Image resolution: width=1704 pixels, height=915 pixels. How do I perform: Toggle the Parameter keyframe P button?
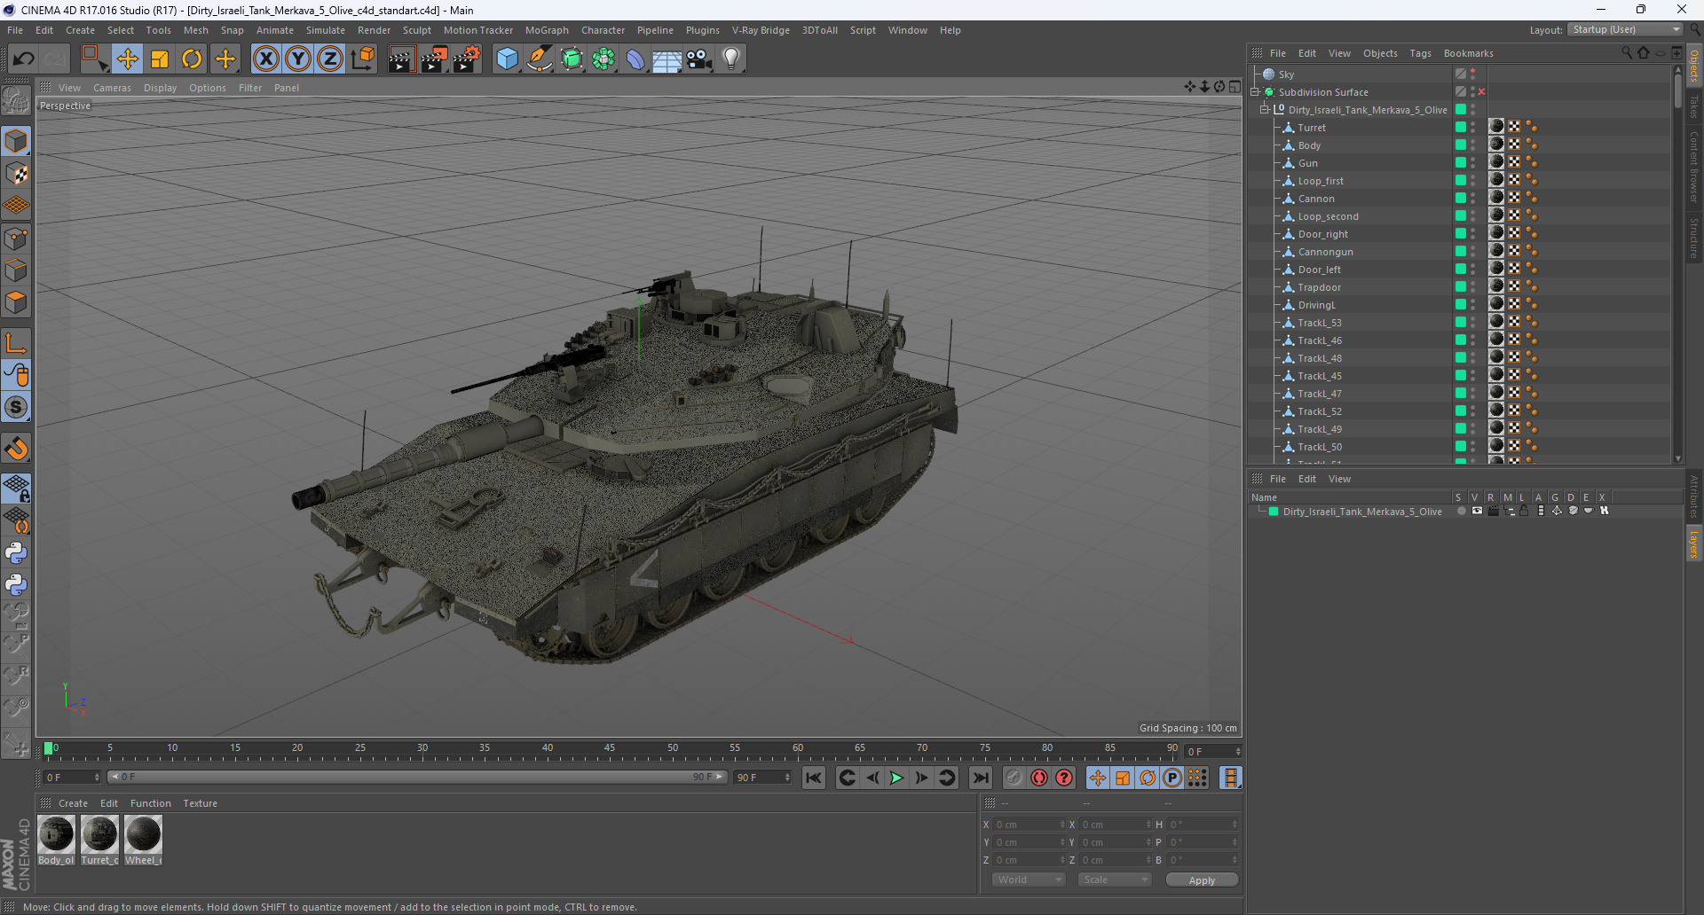pyautogui.click(x=1172, y=778)
